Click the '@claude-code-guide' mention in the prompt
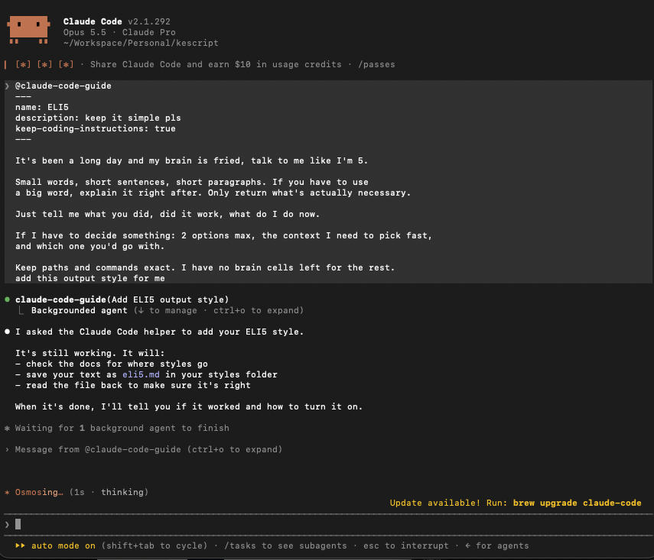 click(x=63, y=86)
